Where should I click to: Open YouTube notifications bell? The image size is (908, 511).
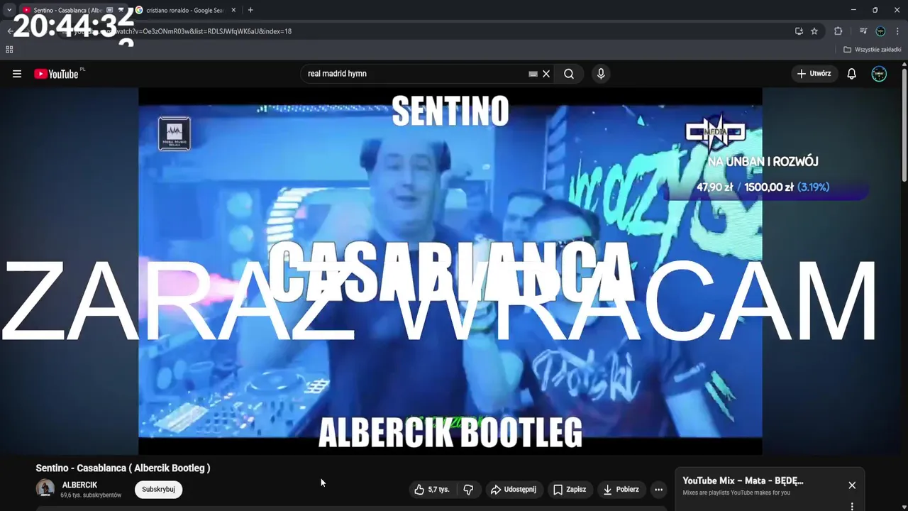tap(852, 74)
